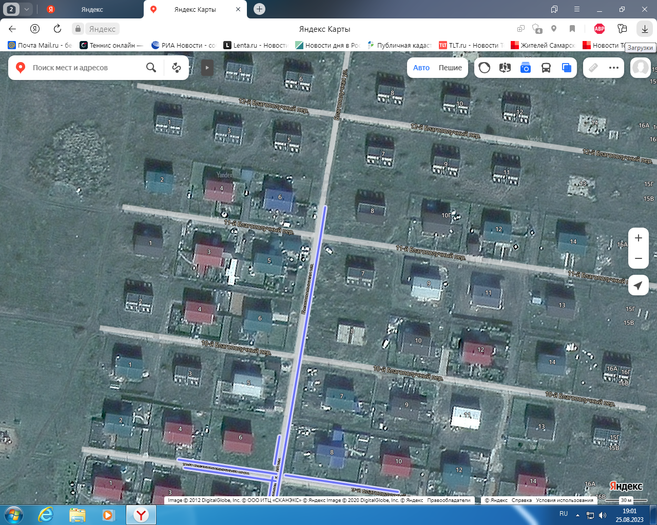Click the © Яндекс copyright link
The width and height of the screenshot is (657, 525).
point(496,500)
